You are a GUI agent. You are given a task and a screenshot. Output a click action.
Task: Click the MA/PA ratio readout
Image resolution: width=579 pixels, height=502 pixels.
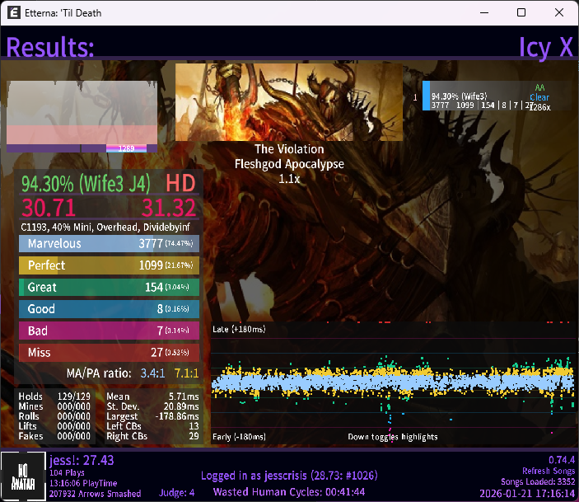(132, 373)
